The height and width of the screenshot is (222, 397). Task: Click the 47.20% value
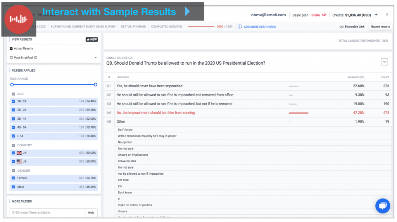(x=359, y=113)
